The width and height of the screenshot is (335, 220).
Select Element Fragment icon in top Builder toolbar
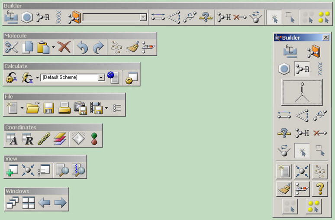tap(11, 17)
